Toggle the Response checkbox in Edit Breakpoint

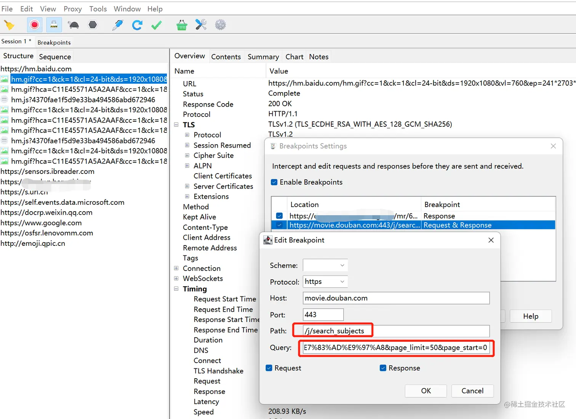coord(383,368)
